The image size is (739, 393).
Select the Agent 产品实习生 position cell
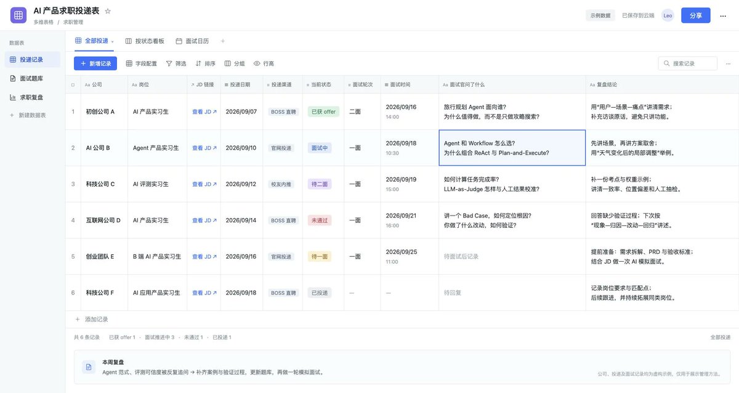pos(157,148)
